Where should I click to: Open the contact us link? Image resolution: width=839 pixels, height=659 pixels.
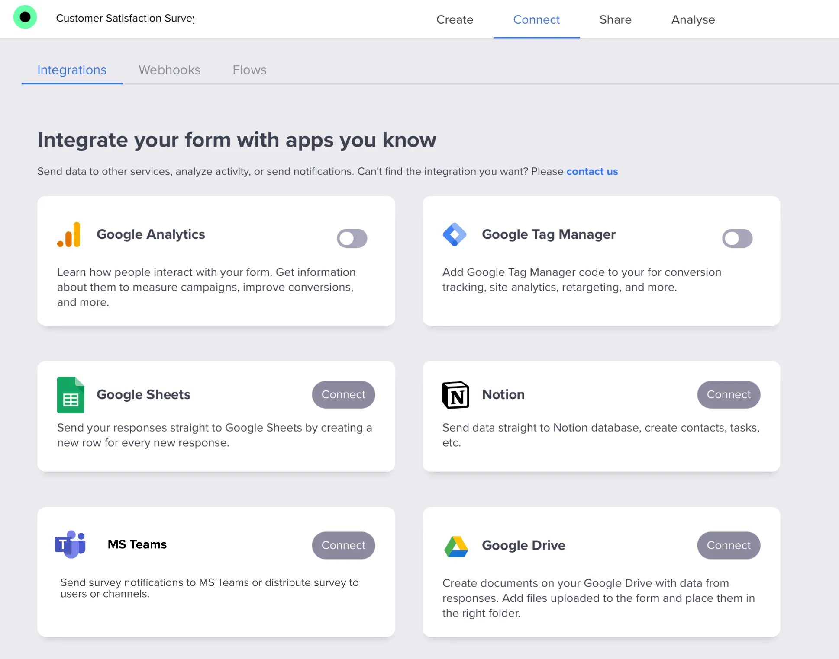click(592, 171)
